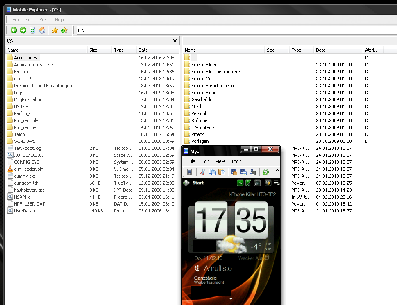This screenshot has height=305, width=397.
Task: Sort left pane by Name column
Action: click(x=46, y=50)
